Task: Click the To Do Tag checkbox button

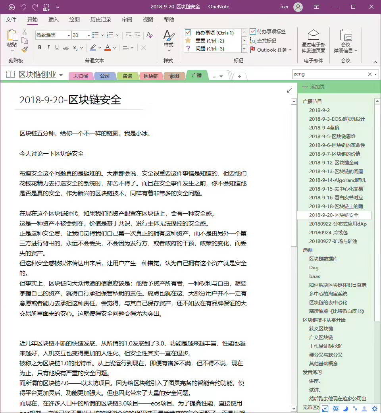Action: coord(268,32)
